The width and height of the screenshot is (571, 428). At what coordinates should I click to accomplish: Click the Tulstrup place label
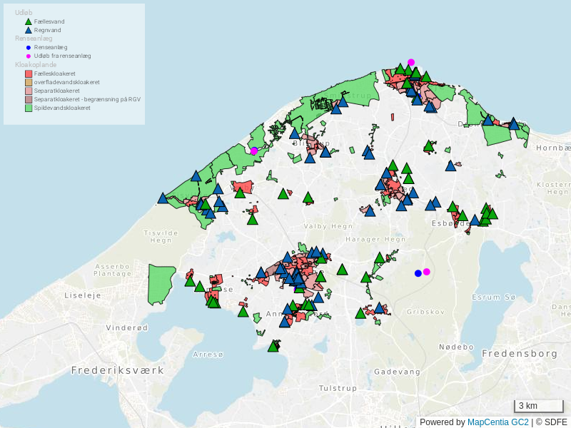pyautogui.click(x=338, y=388)
